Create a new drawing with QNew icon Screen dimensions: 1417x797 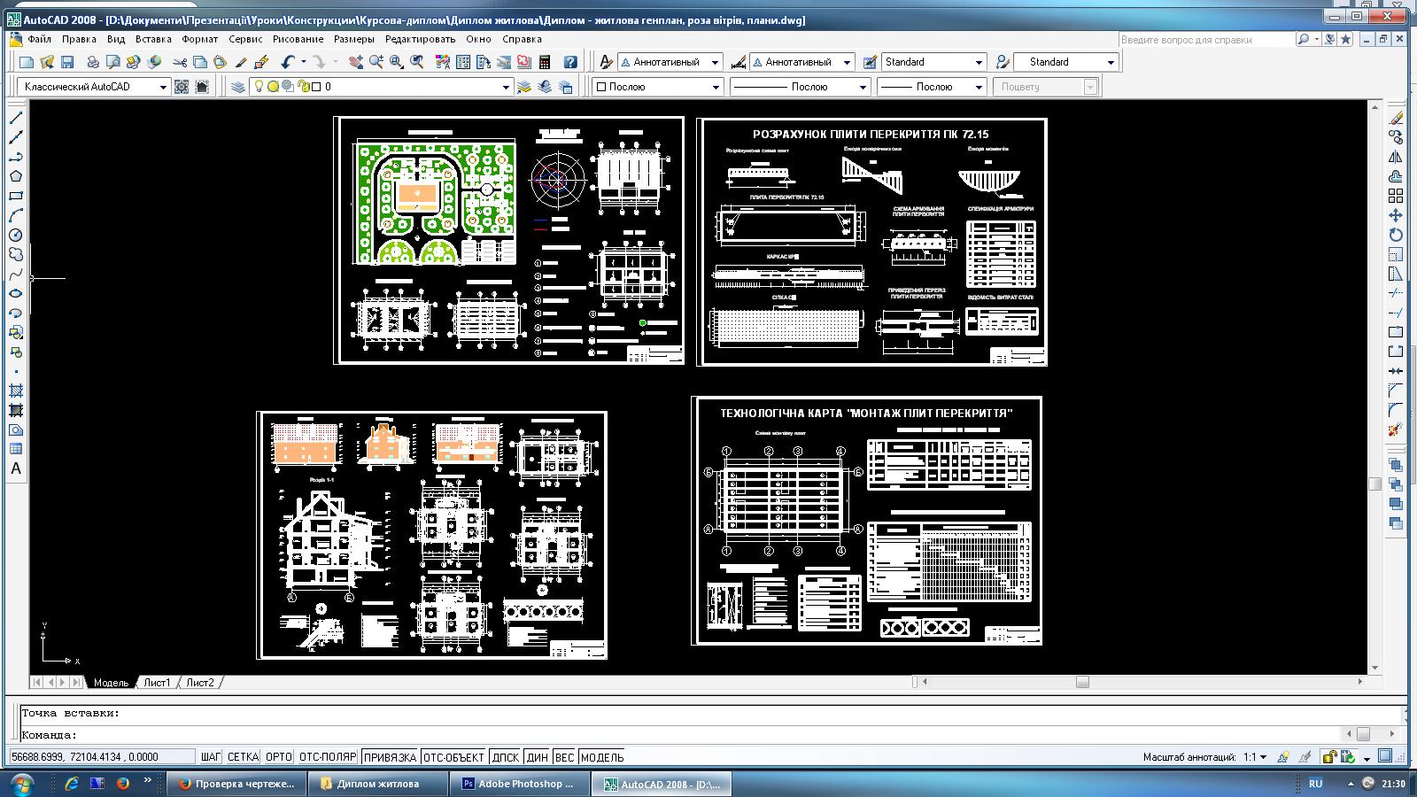pyautogui.click(x=27, y=62)
